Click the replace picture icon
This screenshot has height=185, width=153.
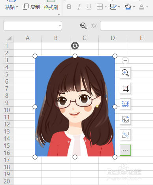tap(125, 119)
